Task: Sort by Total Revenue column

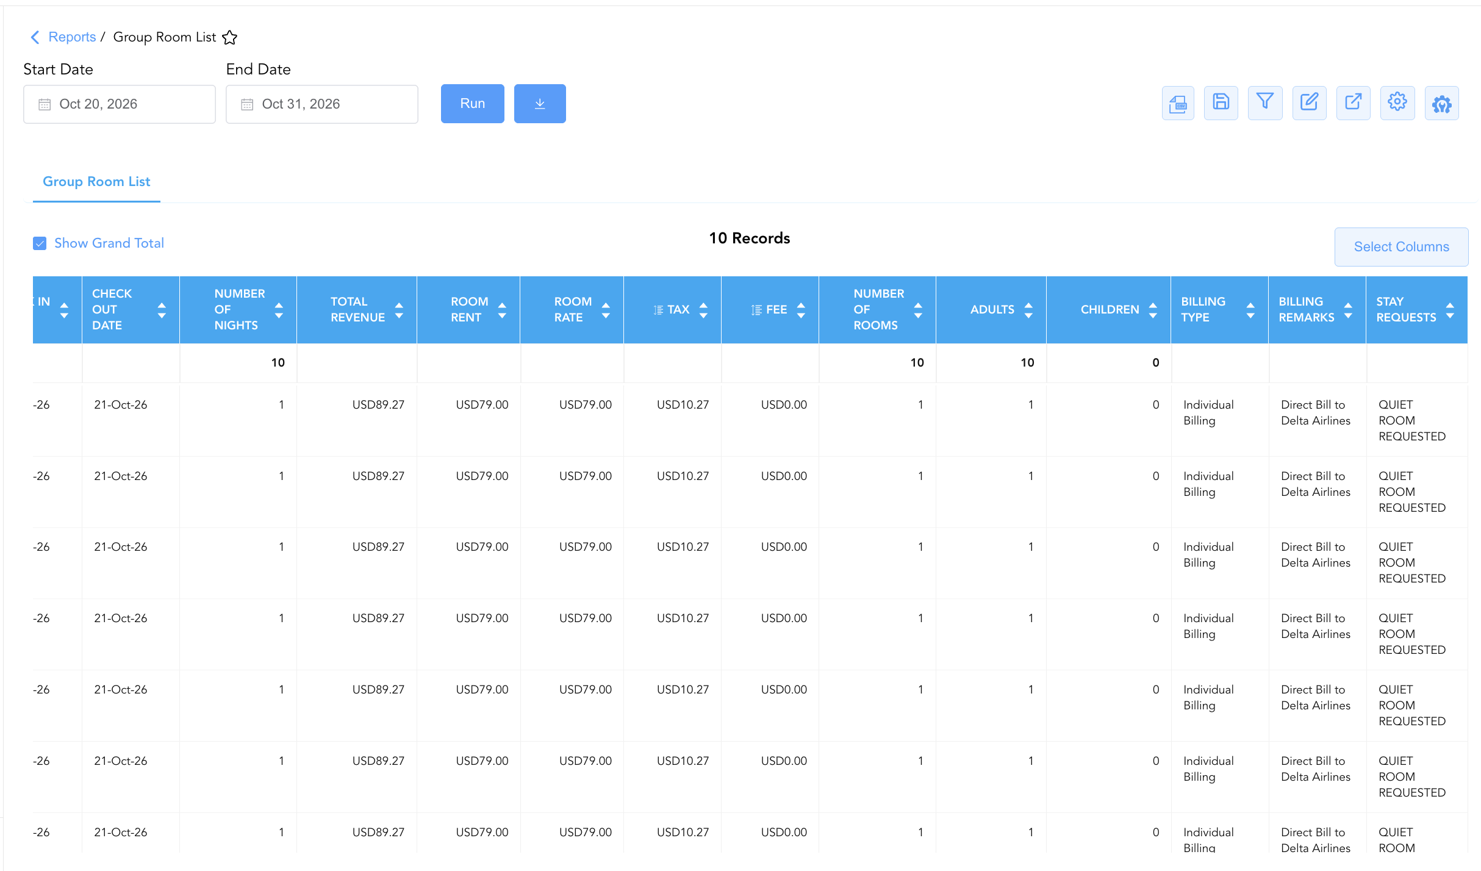Action: tap(399, 310)
